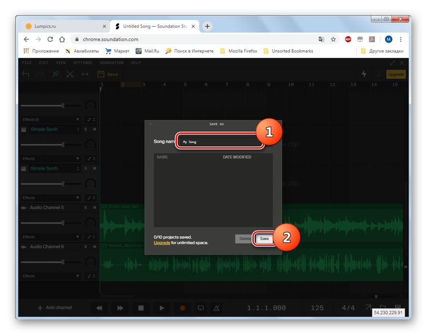Click the waveform icon of Audio Channel 5
Image resolution: width=427 pixels, height=335 pixels.
[24, 208]
